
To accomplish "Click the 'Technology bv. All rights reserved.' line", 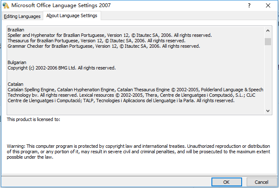I will (x=131, y=95).
